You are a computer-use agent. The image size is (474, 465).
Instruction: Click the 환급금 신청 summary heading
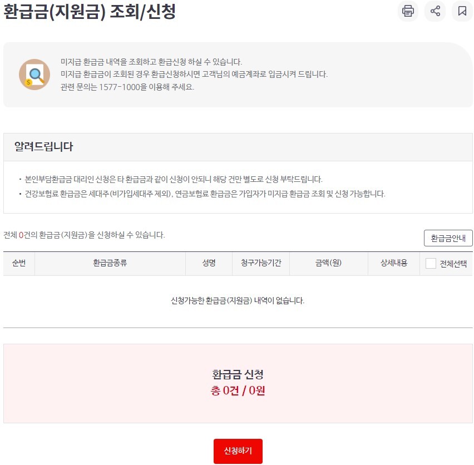pos(238,375)
